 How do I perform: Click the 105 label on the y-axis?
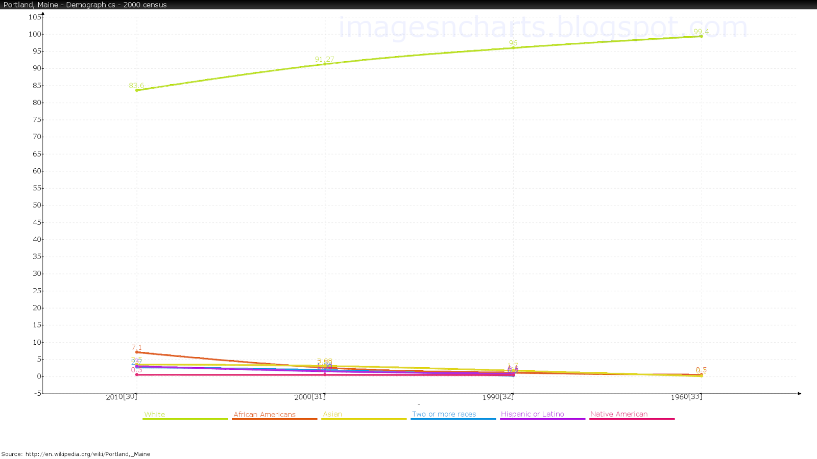(36, 17)
